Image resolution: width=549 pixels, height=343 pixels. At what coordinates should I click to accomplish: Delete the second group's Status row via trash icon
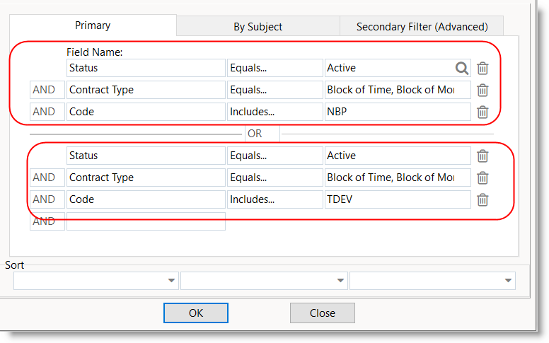(482, 156)
